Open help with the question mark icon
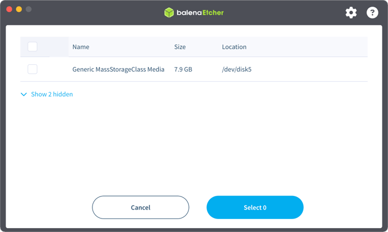Image resolution: width=388 pixels, height=232 pixels. click(x=372, y=12)
